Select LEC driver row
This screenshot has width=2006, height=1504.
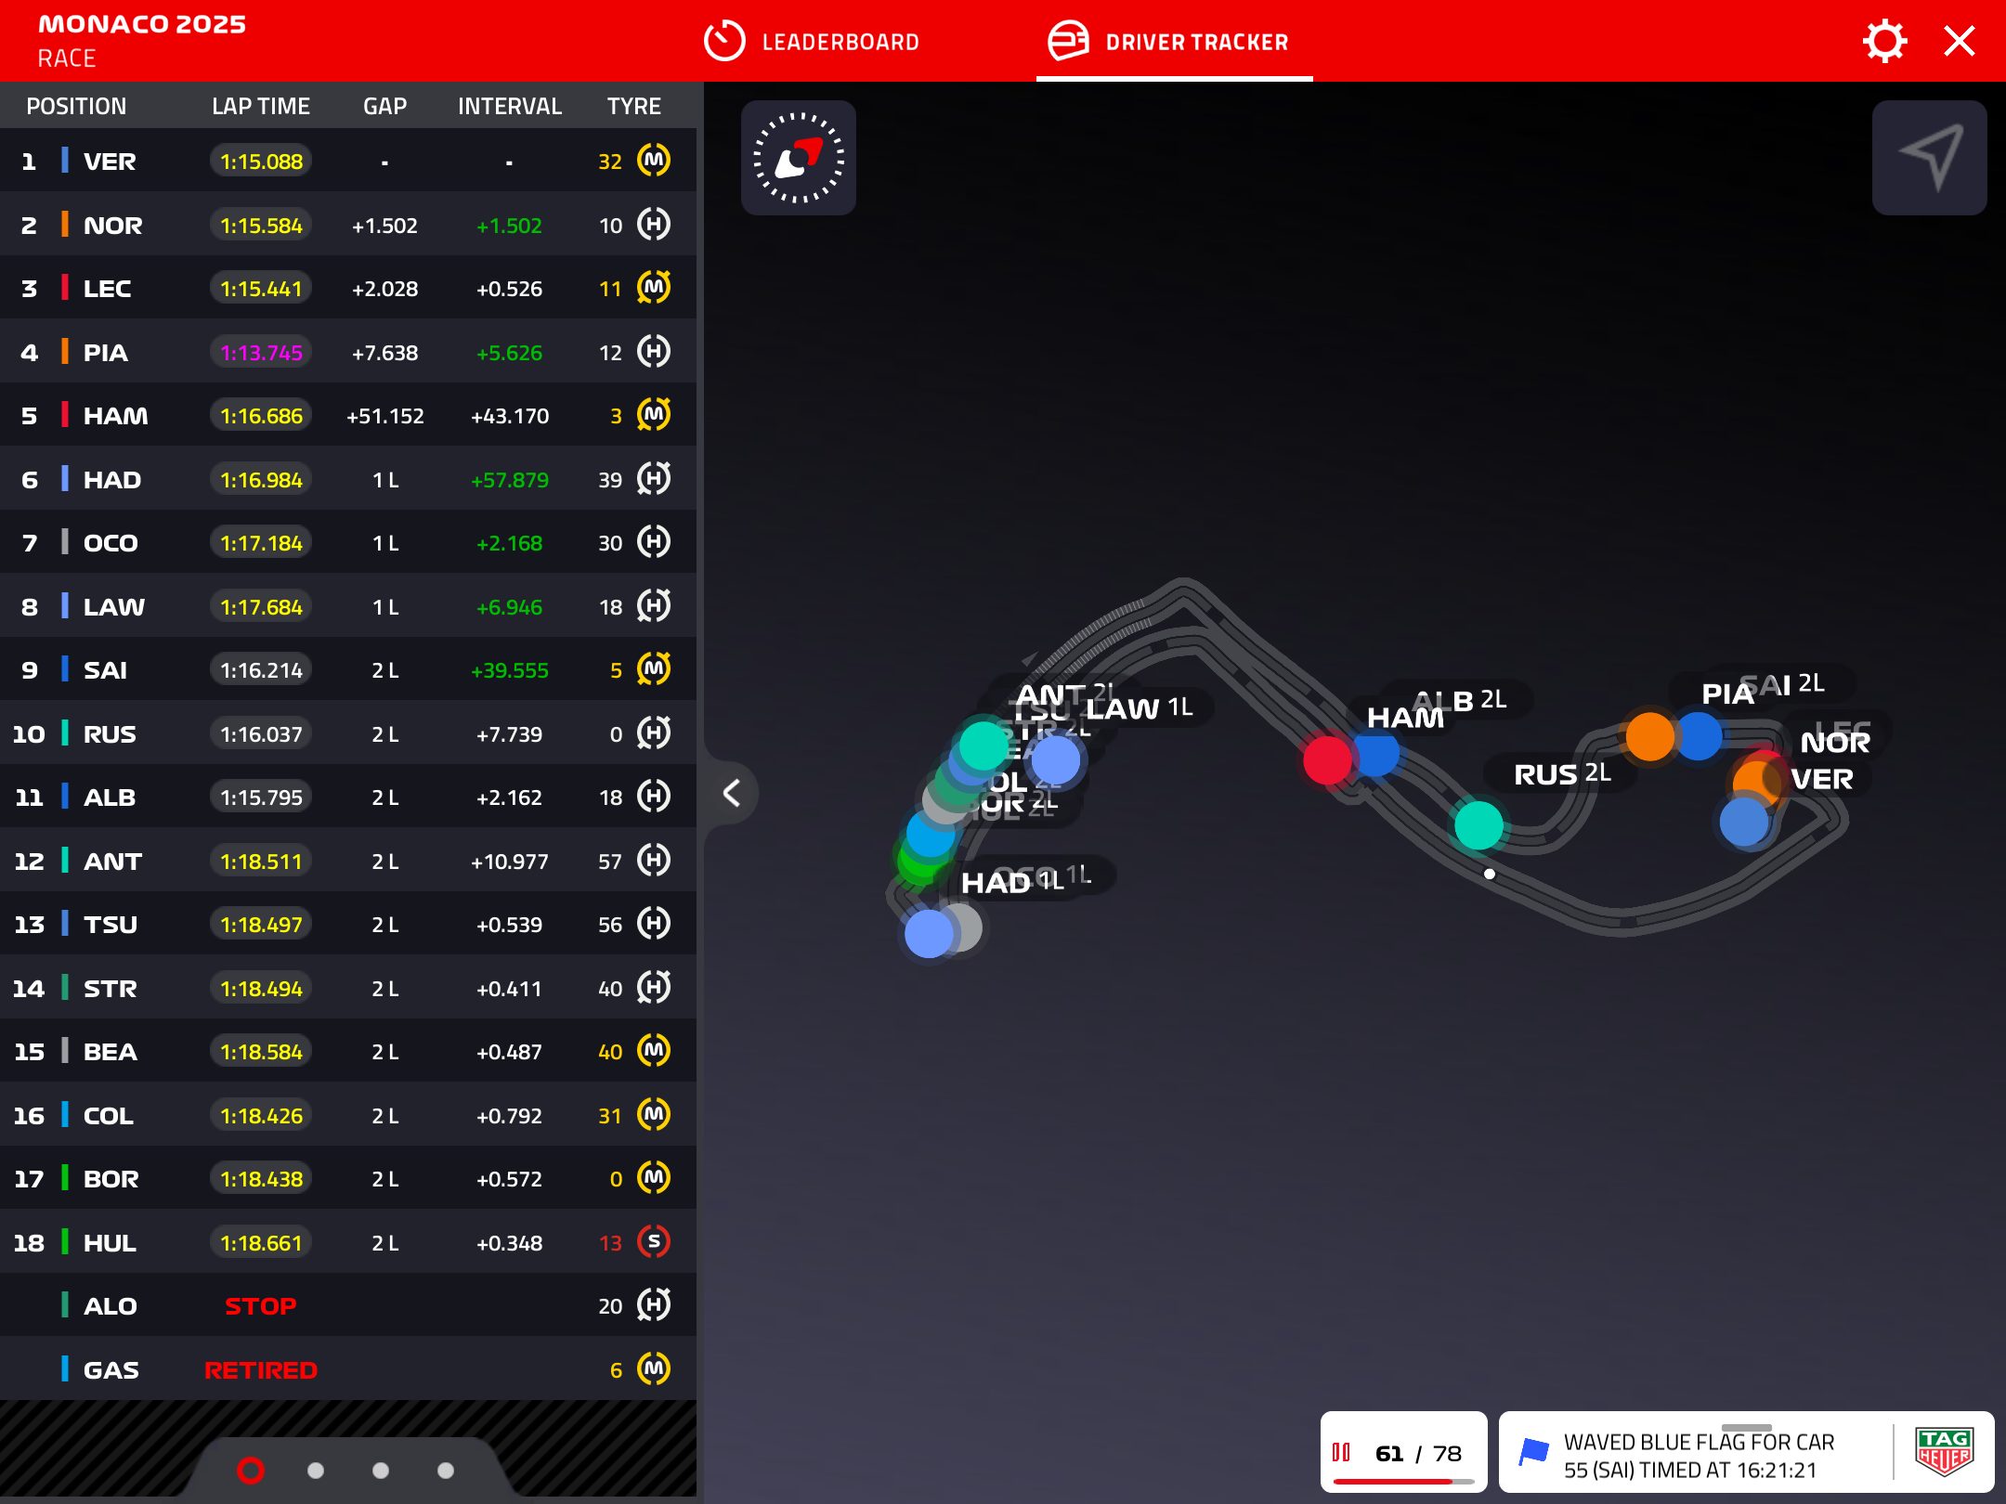coord(348,288)
